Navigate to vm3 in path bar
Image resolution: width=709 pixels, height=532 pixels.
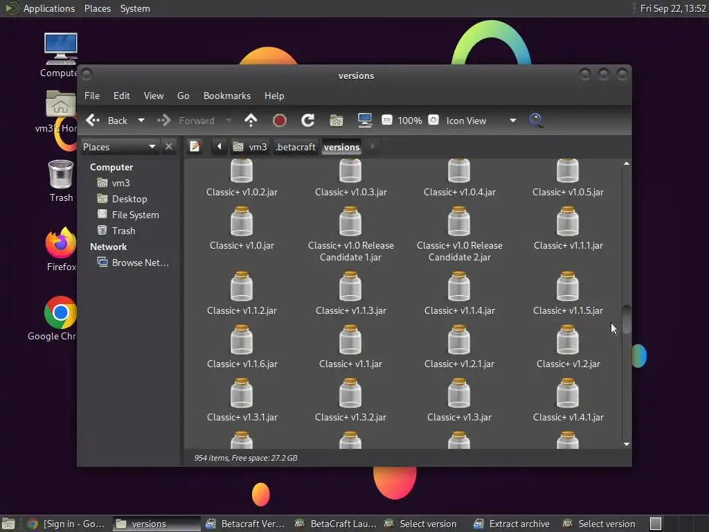250,147
